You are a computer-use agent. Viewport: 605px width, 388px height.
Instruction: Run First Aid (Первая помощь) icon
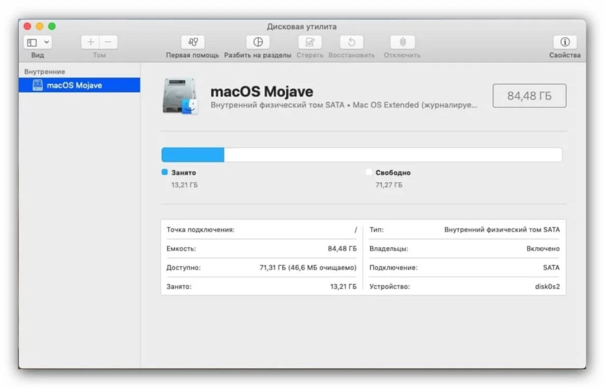pyautogui.click(x=193, y=42)
